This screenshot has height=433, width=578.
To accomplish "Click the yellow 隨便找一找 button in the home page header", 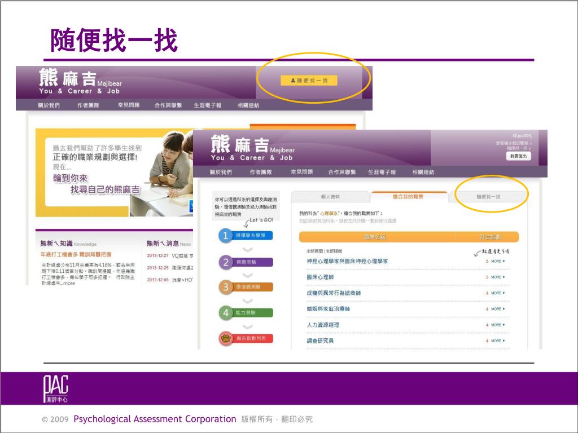I will coord(309,80).
